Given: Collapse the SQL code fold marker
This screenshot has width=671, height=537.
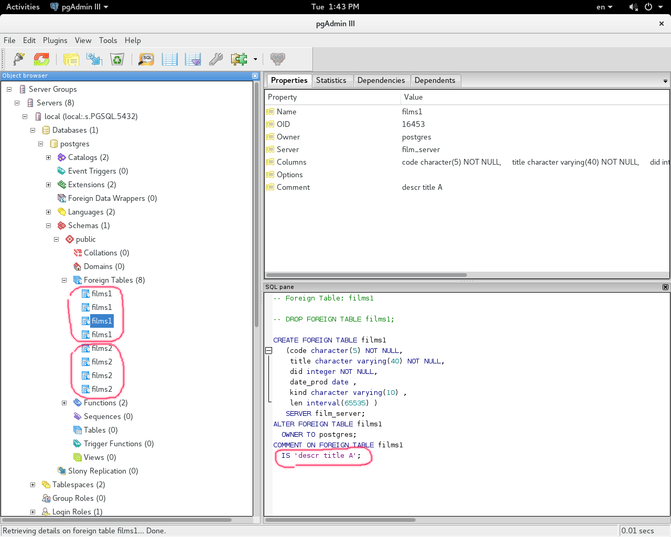Looking at the screenshot, I should click(269, 350).
